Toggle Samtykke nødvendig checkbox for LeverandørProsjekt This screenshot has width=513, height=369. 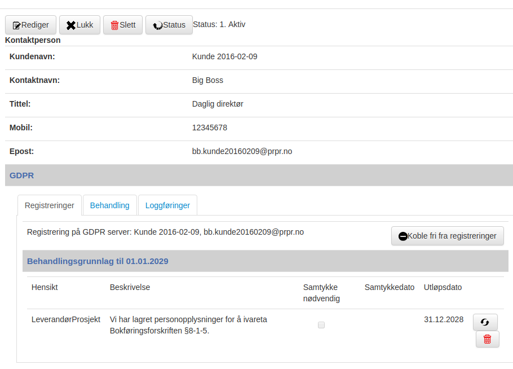321,325
